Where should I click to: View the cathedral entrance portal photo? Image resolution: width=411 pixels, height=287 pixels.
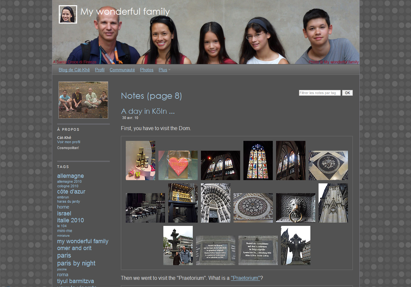pyautogui.click(x=215, y=203)
